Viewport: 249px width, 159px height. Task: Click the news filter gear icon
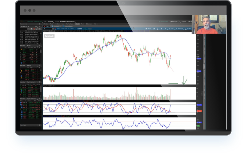pos(31,29)
